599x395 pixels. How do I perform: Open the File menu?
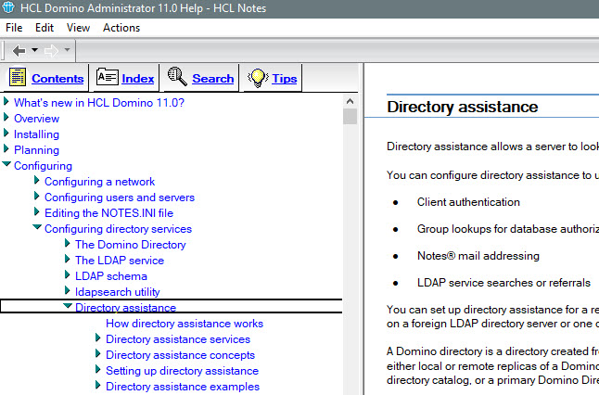point(14,28)
